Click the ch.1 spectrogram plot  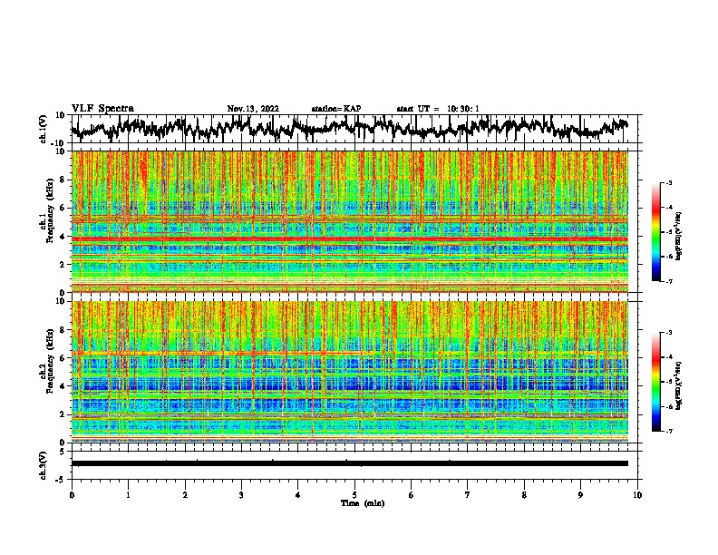[350, 221]
